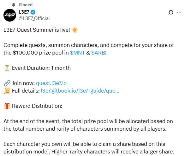Image resolution: width=185 pixels, height=156 pixels.
Task: Open the @L3E7_Official handle
Action: coord(34,18)
